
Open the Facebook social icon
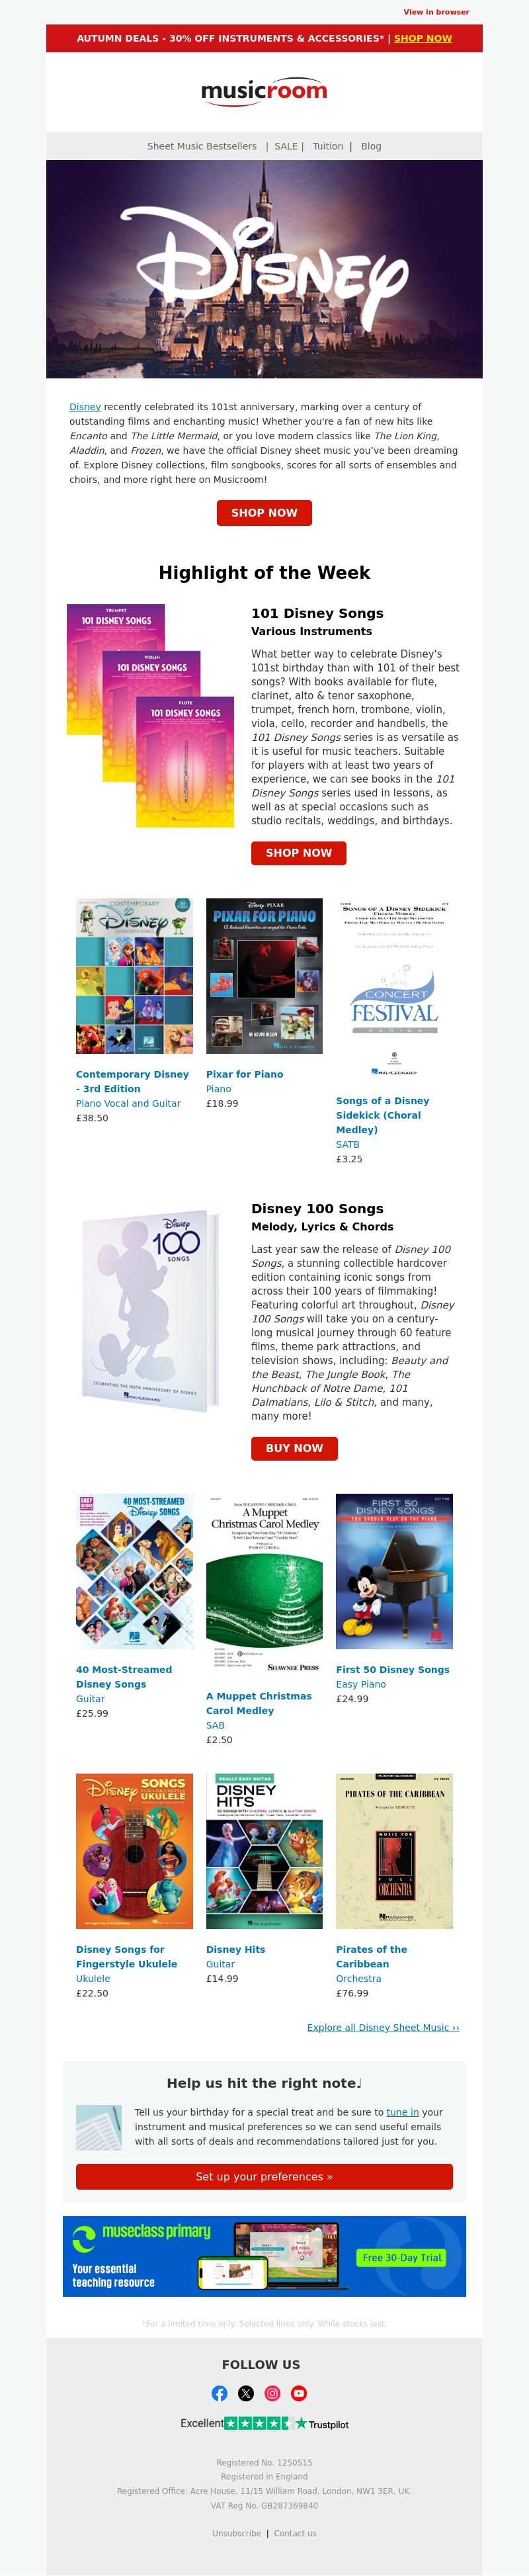220,2393
